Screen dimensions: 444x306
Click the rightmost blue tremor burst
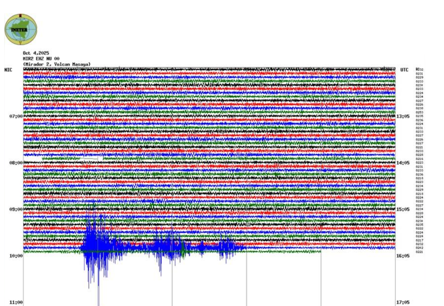[x=227, y=247]
